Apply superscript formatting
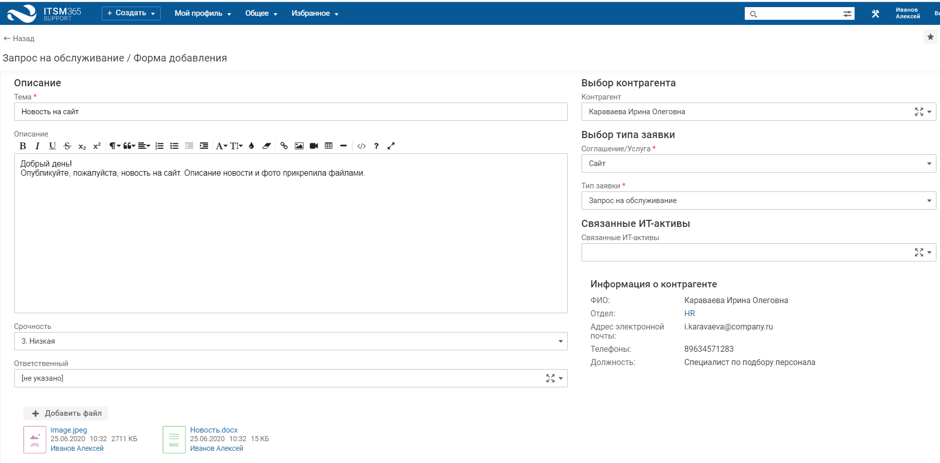The height and width of the screenshot is (463, 940). (97, 146)
